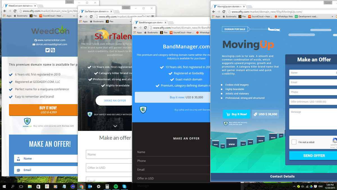Show hidden system tray icons
337x190 pixels.
[294, 186]
